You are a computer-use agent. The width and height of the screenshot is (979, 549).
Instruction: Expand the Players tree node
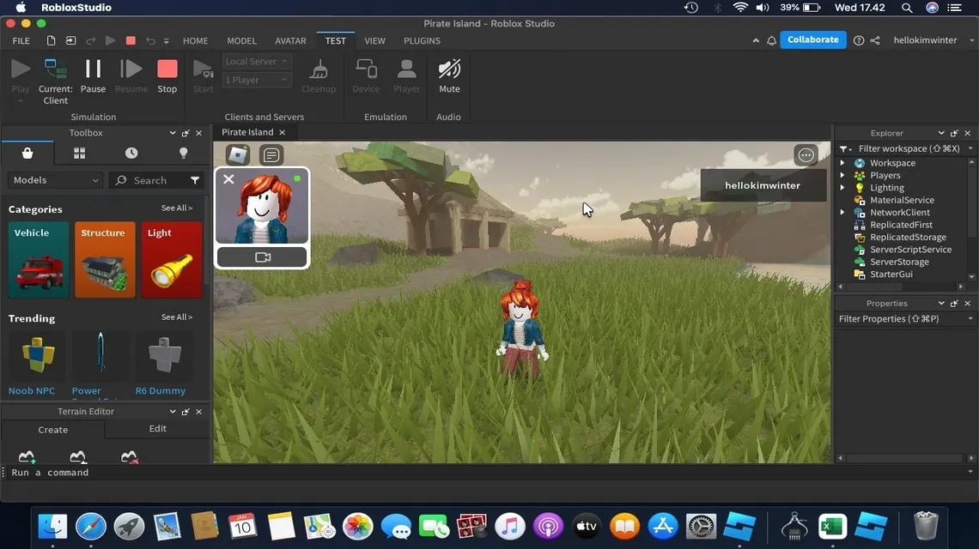(x=842, y=175)
